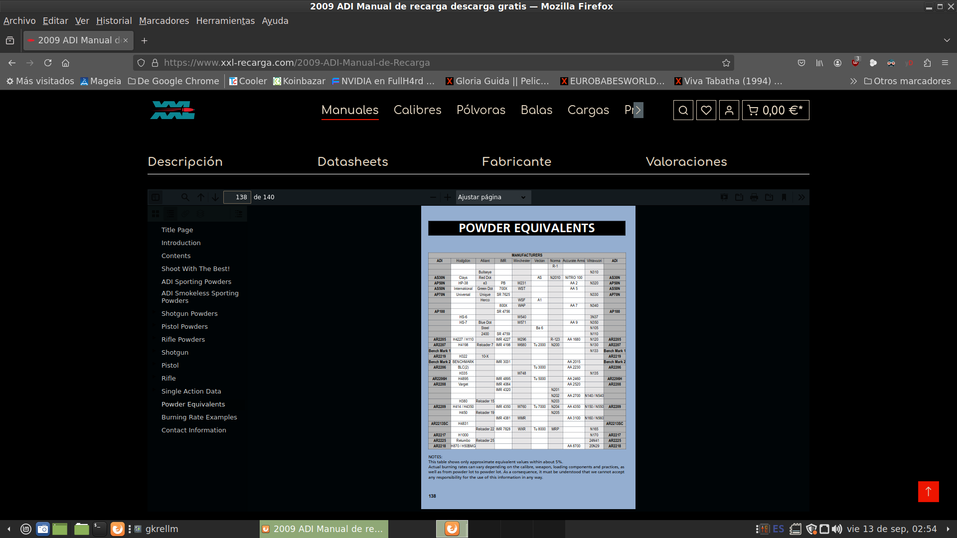This screenshot has height=538, width=957.
Task: Go to previous PDF page
Action: [x=201, y=197]
